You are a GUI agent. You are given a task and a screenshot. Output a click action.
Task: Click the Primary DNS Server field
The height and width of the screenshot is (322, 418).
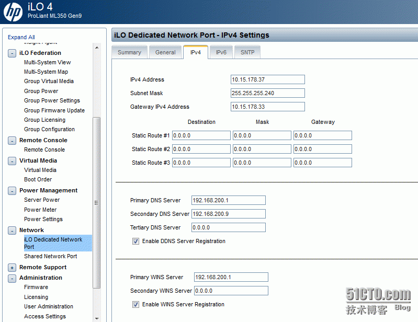(x=229, y=200)
